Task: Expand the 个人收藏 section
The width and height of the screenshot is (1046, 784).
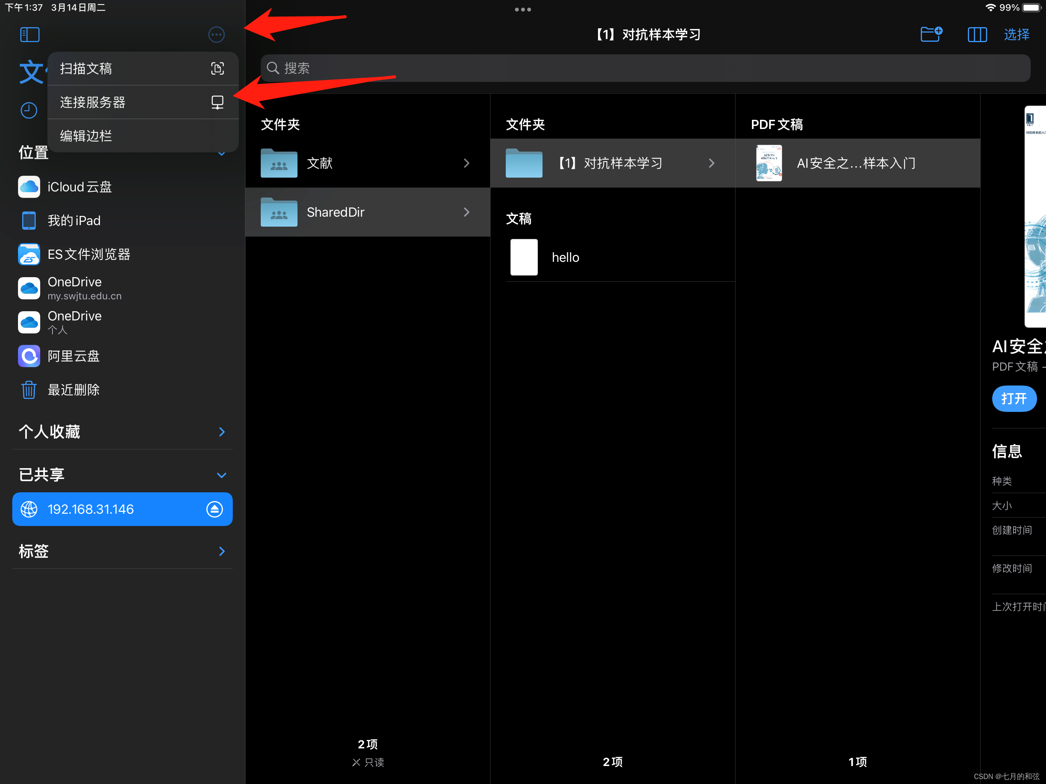Action: [x=222, y=432]
